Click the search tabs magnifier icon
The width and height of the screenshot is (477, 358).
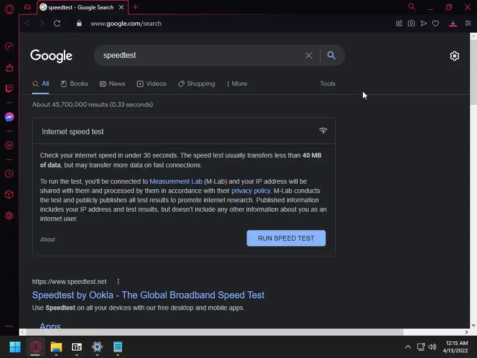pos(411,7)
